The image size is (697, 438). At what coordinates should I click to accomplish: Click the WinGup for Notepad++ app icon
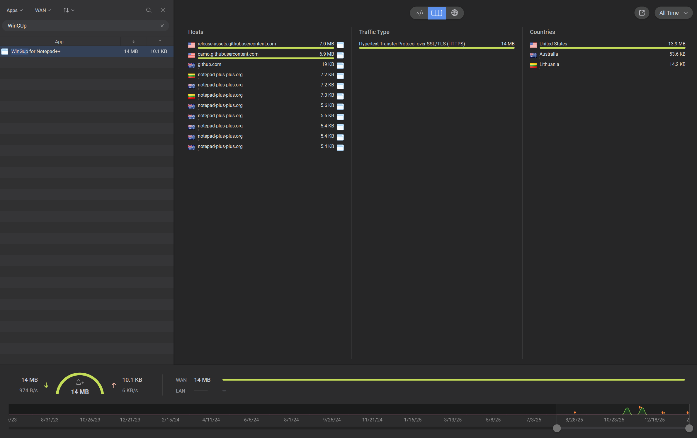pyautogui.click(x=5, y=52)
